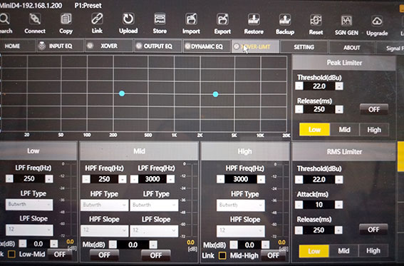Switch to the INPUT EQ tab

61,46
